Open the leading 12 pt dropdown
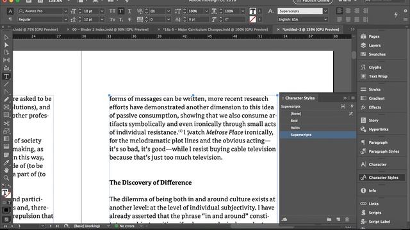This screenshot has height=230, width=410. (102, 19)
